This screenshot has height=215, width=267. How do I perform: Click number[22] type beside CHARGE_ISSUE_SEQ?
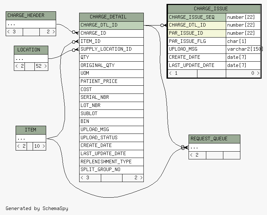pos(243,17)
